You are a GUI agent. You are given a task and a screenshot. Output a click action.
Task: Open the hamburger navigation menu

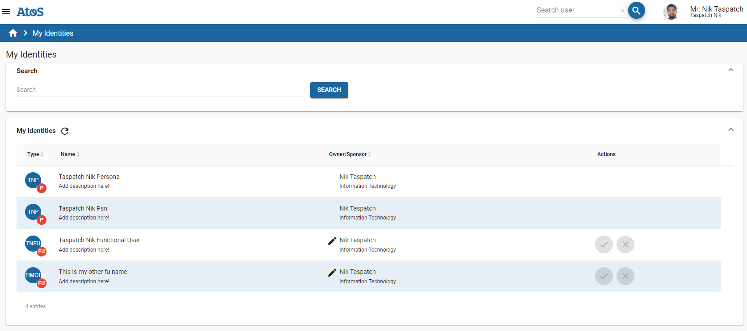pos(6,12)
